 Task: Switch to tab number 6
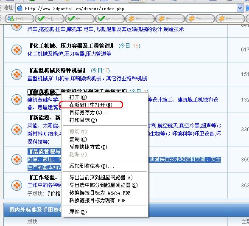pyautogui.click(x=170, y=19)
